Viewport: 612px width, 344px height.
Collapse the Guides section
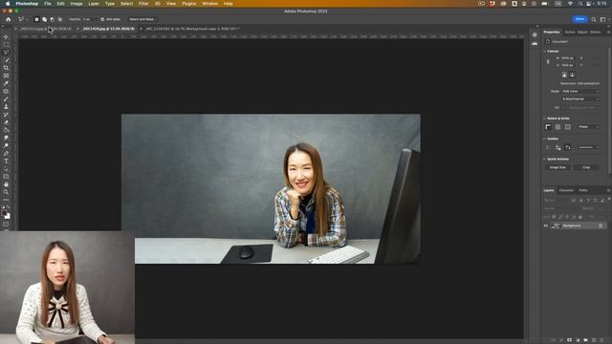pyautogui.click(x=545, y=139)
